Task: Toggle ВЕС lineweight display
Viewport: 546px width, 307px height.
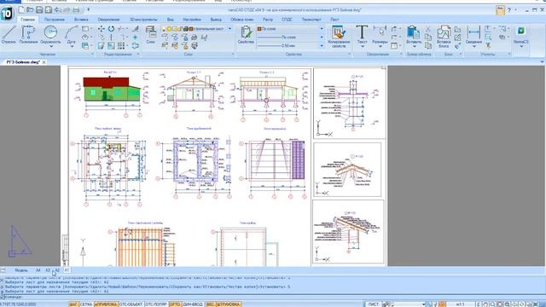Action: click(211, 304)
